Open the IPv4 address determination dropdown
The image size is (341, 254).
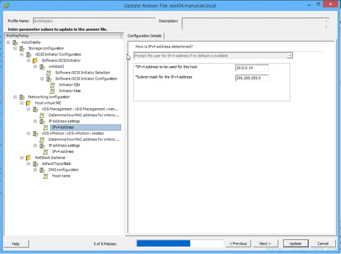tap(290, 55)
